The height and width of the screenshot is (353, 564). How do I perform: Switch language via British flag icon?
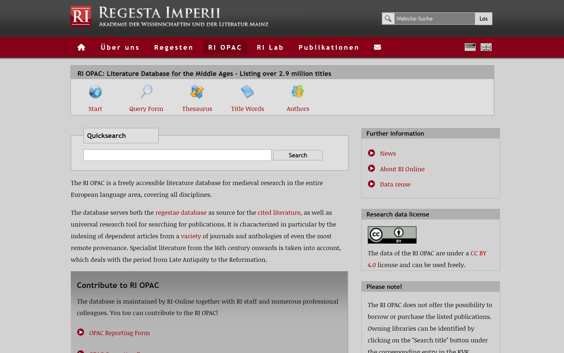[486, 47]
